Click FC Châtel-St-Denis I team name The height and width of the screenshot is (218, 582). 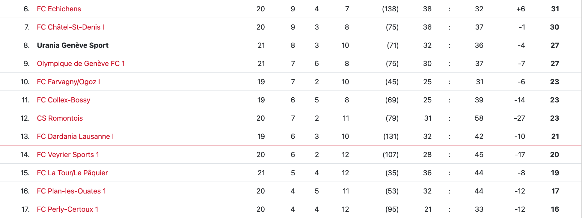70,27
